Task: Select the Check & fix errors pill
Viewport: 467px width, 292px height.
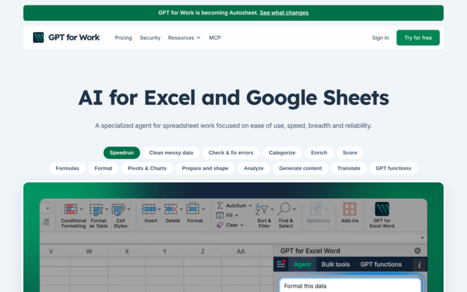Action: tap(231, 153)
